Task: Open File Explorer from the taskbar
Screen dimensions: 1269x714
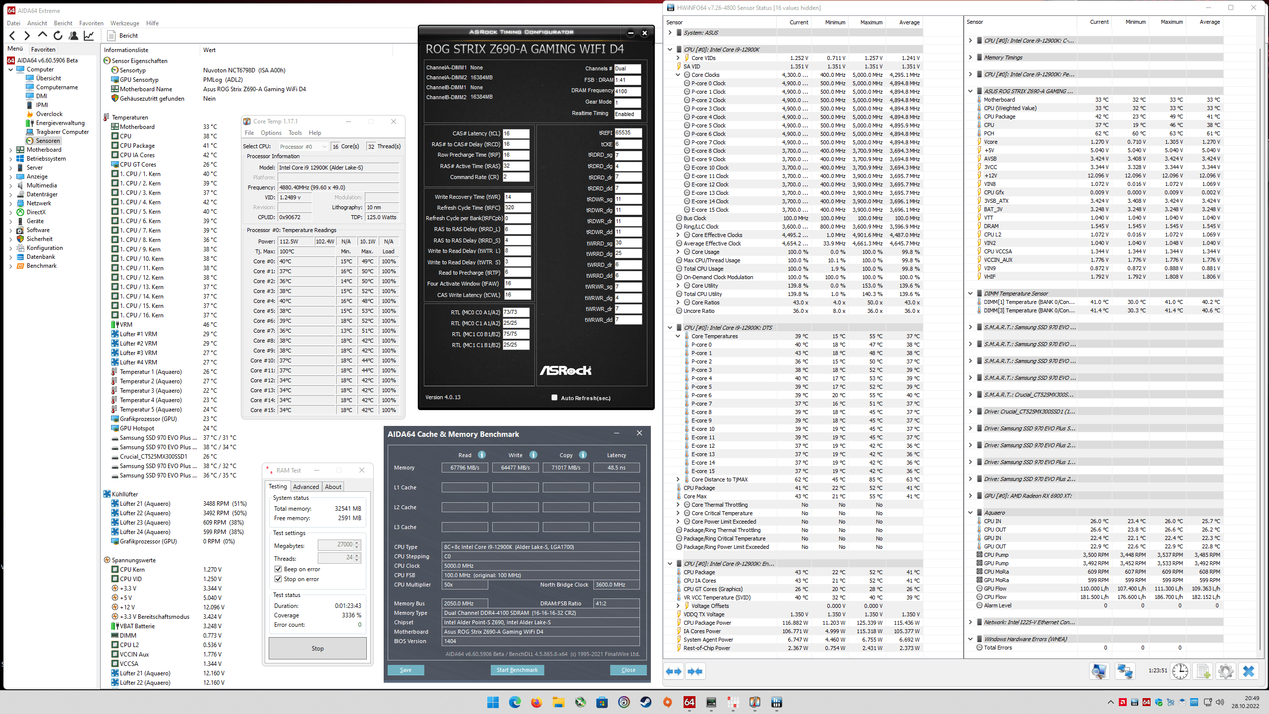Action: (559, 702)
